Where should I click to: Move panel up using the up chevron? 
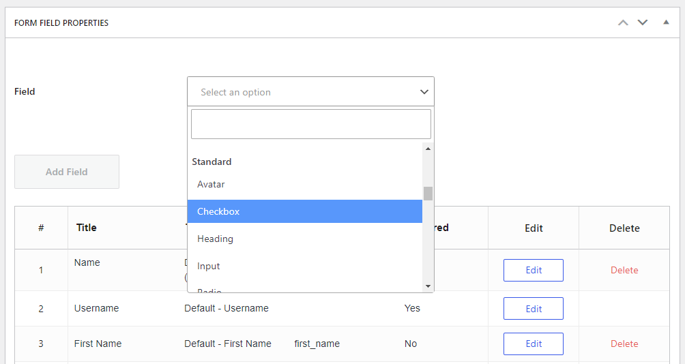pos(622,22)
